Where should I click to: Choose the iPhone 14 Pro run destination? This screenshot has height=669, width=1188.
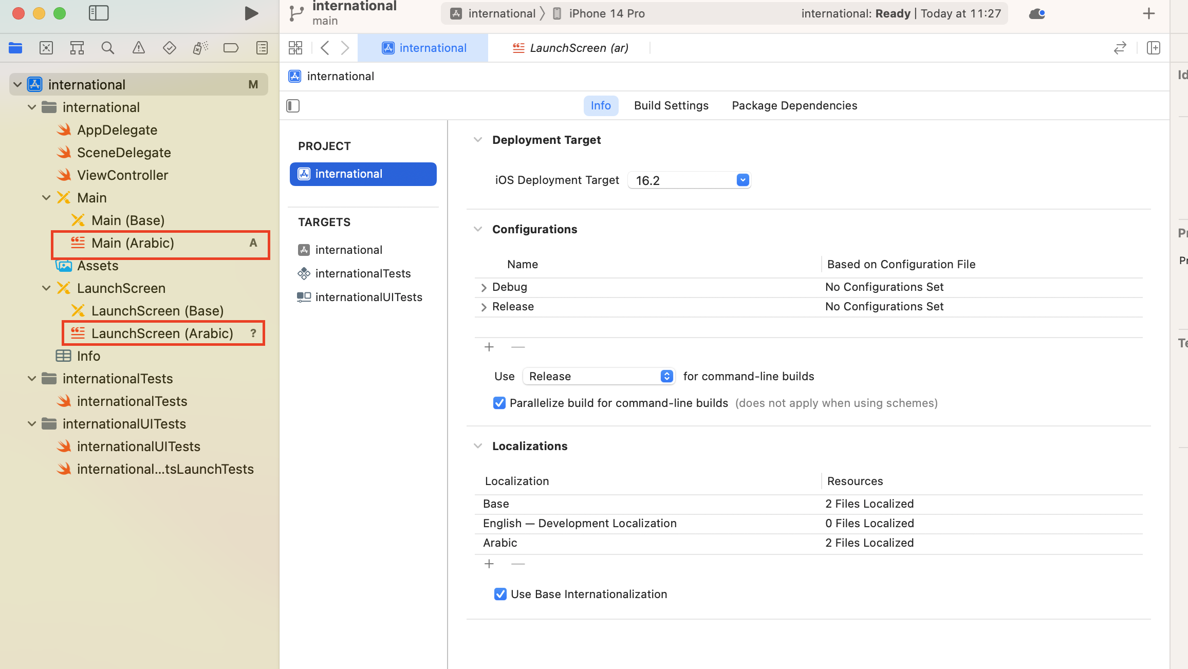point(599,13)
